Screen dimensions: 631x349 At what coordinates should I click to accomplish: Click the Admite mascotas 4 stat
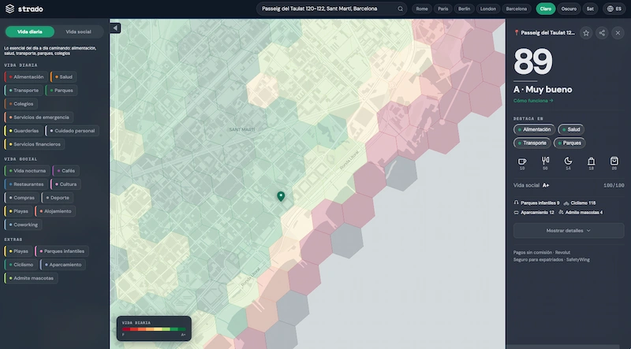pyautogui.click(x=581, y=212)
